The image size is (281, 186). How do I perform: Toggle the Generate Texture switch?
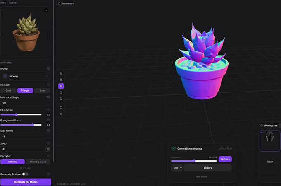coord(25,174)
